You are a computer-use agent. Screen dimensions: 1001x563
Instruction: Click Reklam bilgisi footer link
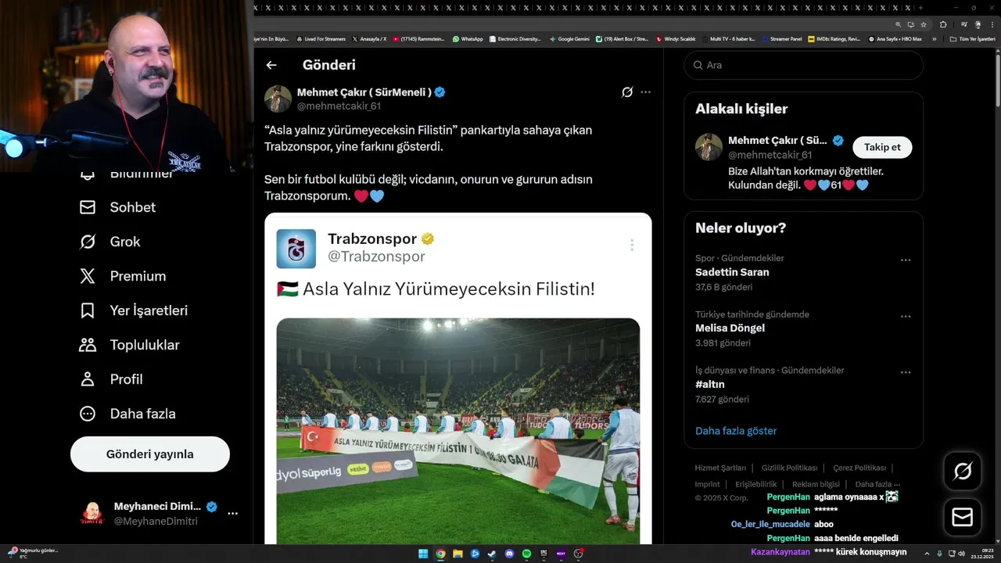pos(816,484)
